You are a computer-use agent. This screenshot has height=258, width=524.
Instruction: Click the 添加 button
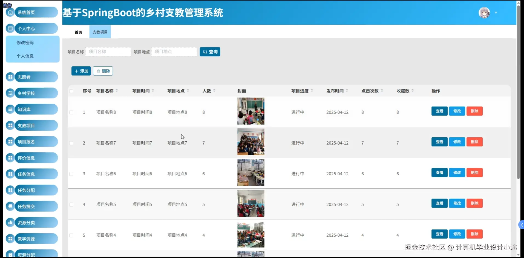pos(81,71)
